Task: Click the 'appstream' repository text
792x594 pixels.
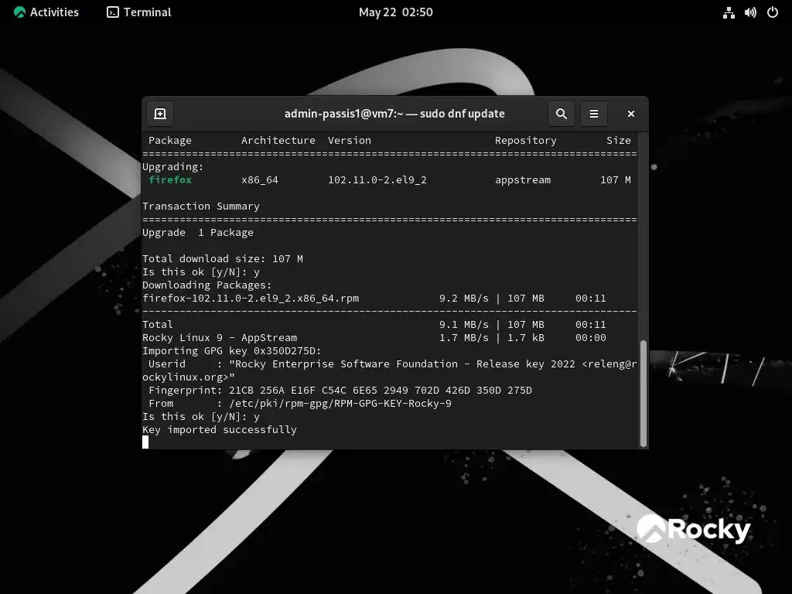Action: [x=523, y=180]
